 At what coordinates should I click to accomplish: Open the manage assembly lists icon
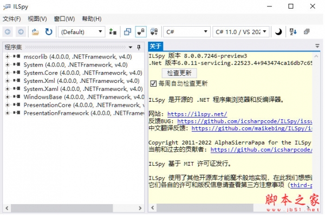click(x=113, y=32)
